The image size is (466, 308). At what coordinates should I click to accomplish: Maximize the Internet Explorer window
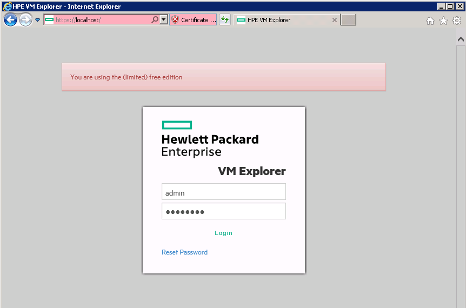[x=450, y=6]
